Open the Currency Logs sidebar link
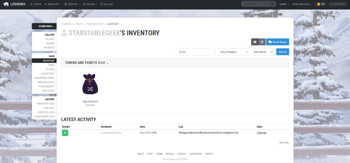 point(46,112)
